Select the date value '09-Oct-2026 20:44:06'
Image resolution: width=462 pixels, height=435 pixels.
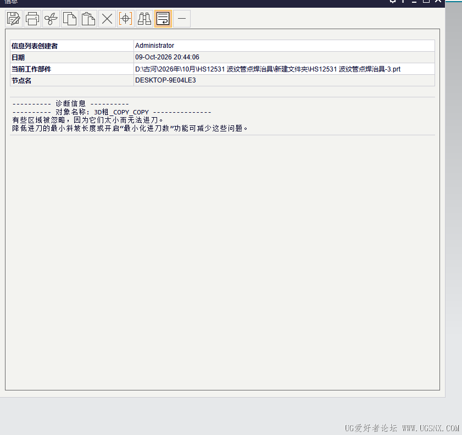[167, 57]
